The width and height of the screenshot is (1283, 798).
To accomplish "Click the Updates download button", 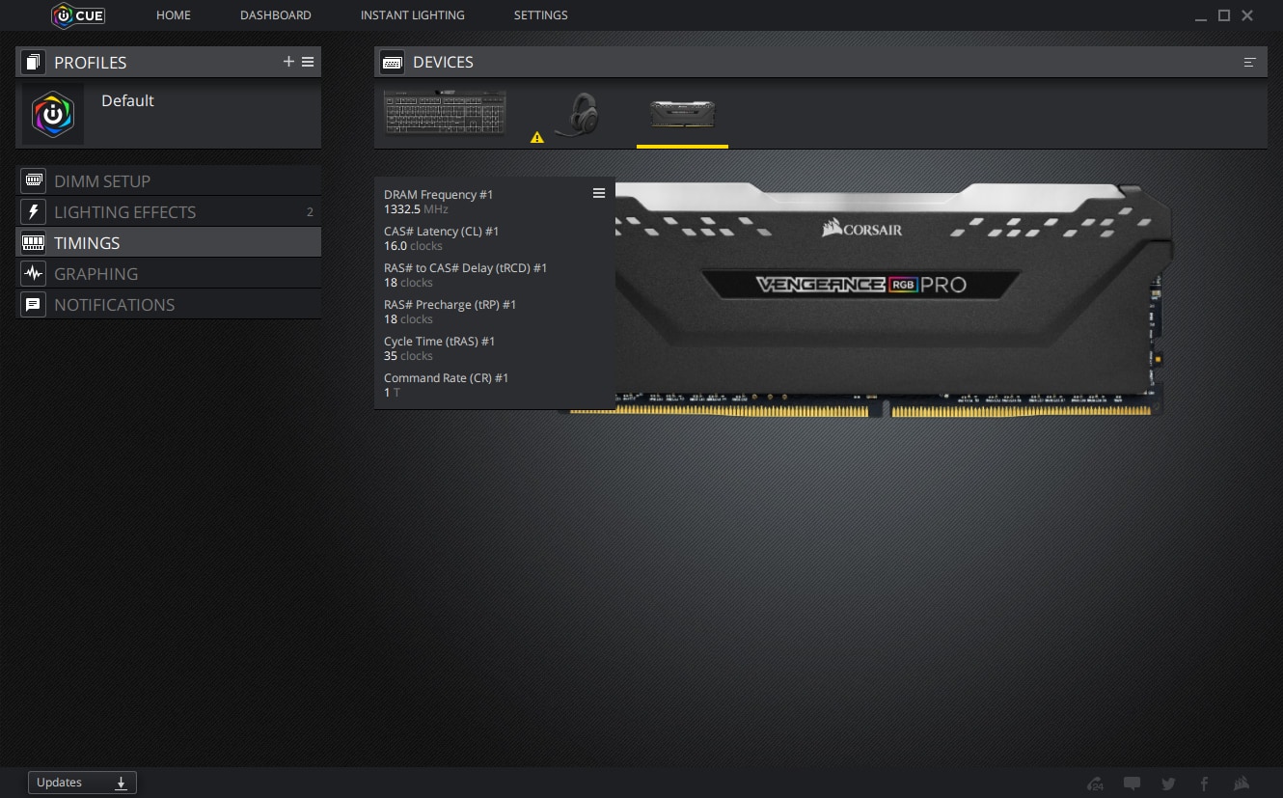I will (x=82, y=783).
